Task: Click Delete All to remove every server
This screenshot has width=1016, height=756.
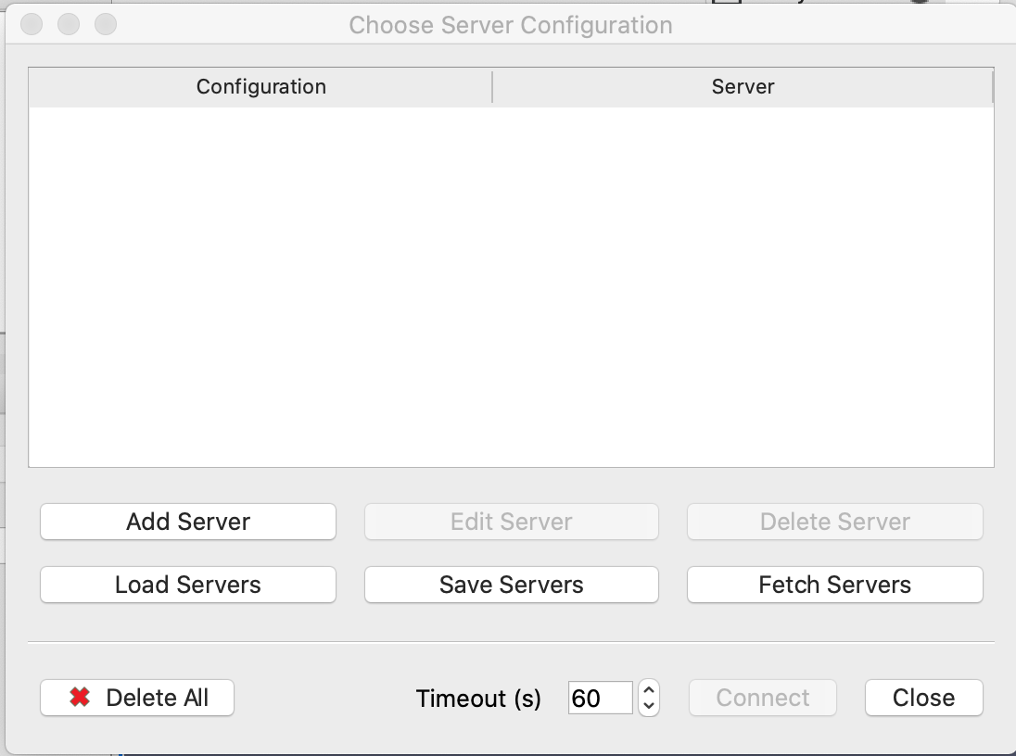Action: click(x=137, y=698)
